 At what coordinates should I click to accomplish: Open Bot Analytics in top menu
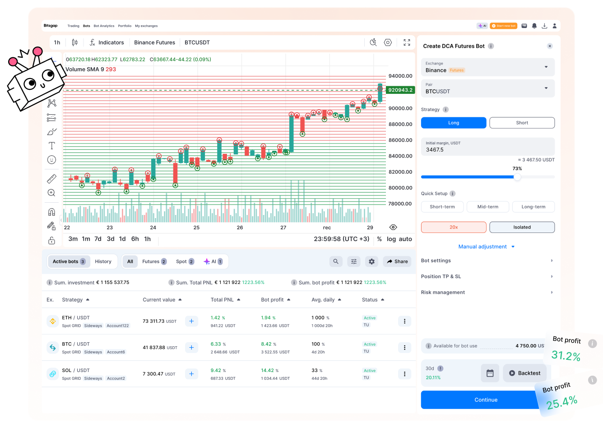[104, 26]
